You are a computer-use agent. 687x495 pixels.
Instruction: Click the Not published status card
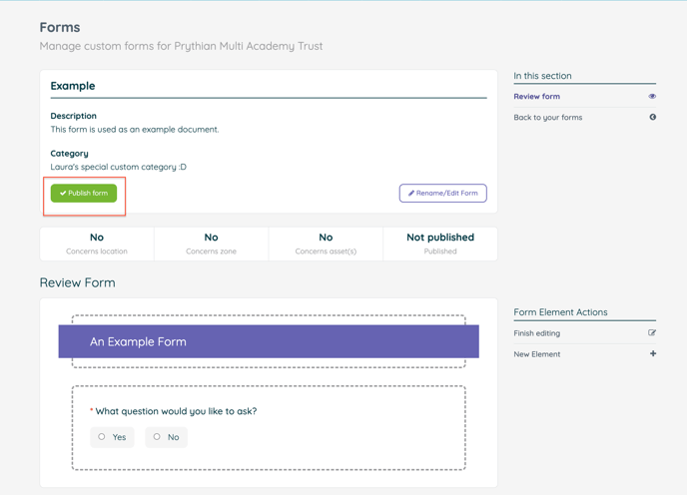(x=440, y=244)
